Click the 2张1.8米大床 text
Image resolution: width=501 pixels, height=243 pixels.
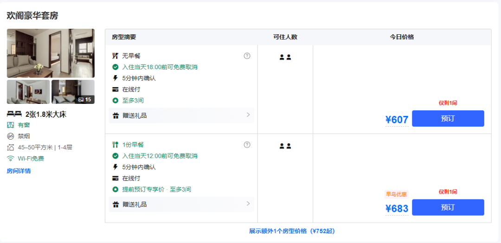46,115
